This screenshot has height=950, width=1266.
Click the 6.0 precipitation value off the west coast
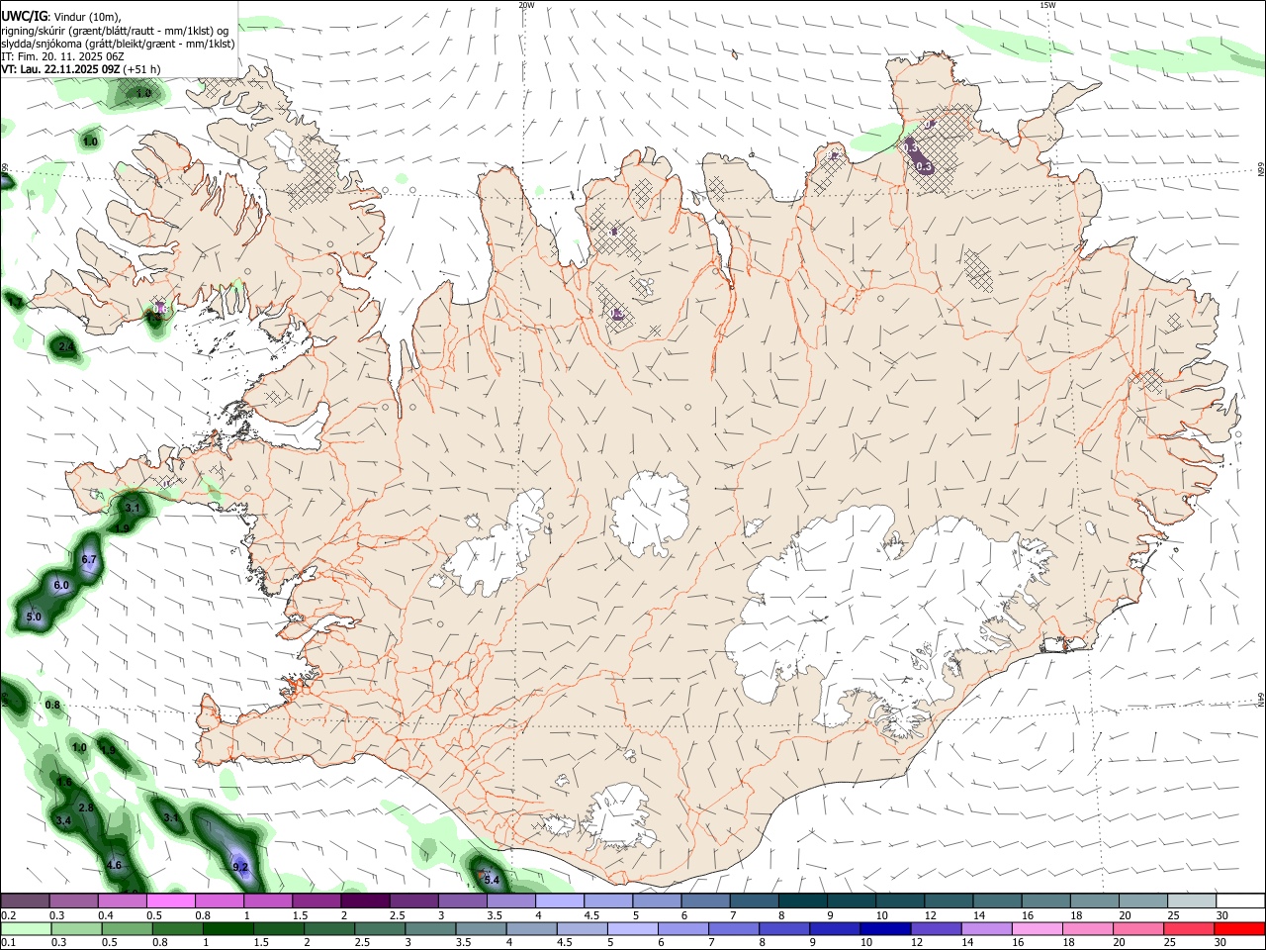click(x=61, y=586)
